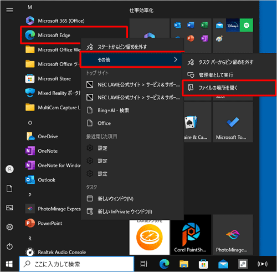
Task: Open File Explorer from the taskbar
Action: click(184, 264)
